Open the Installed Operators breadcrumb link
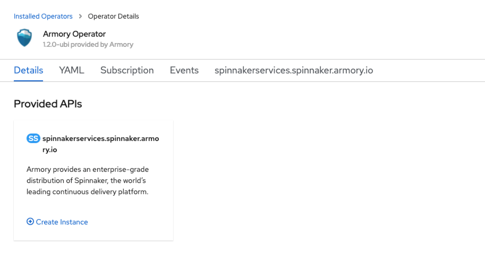The width and height of the screenshot is (485, 258). tap(43, 16)
